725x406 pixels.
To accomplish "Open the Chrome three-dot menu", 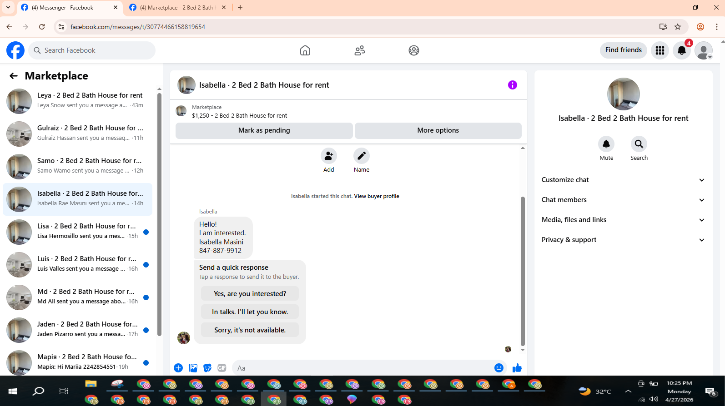I will [x=717, y=27].
